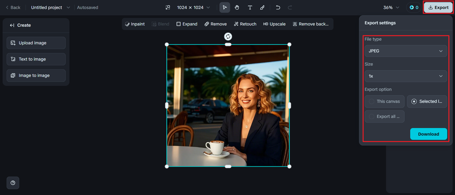This screenshot has width=455, height=195.
Task: Click the Autosaved status text
Action: click(x=87, y=7)
